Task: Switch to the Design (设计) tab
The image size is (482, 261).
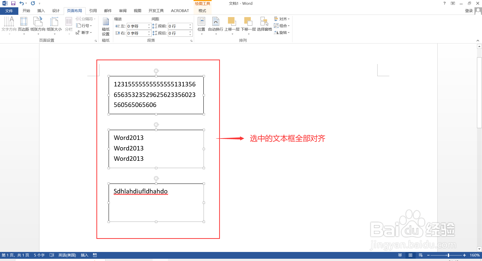Action: tap(56, 11)
